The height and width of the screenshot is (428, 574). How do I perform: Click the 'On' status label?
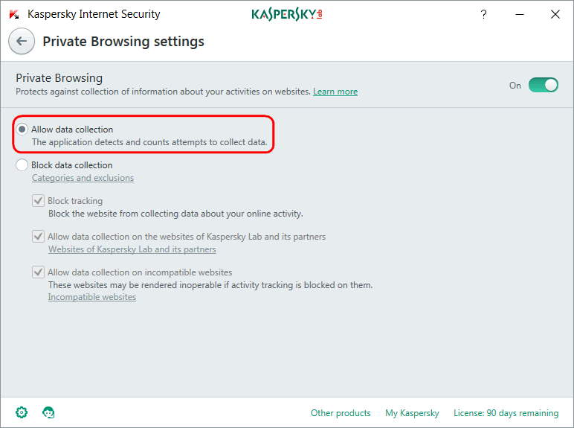(x=515, y=86)
